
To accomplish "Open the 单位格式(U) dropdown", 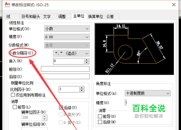I will tap(67, 29).
